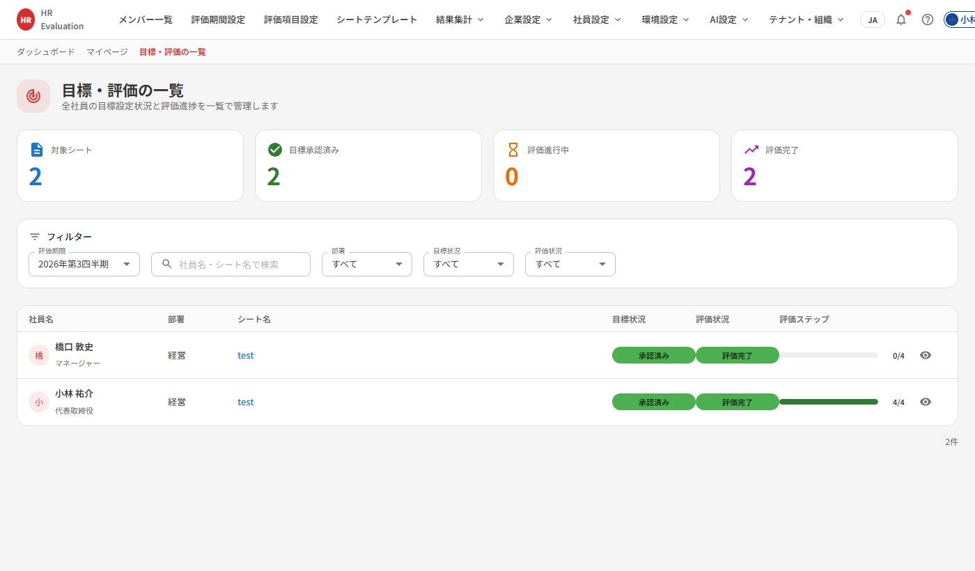Expand the AI設定 menu
The image size is (975, 571).
click(729, 19)
